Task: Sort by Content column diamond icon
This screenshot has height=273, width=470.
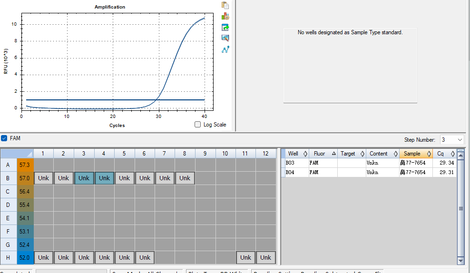Action: point(395,154)
